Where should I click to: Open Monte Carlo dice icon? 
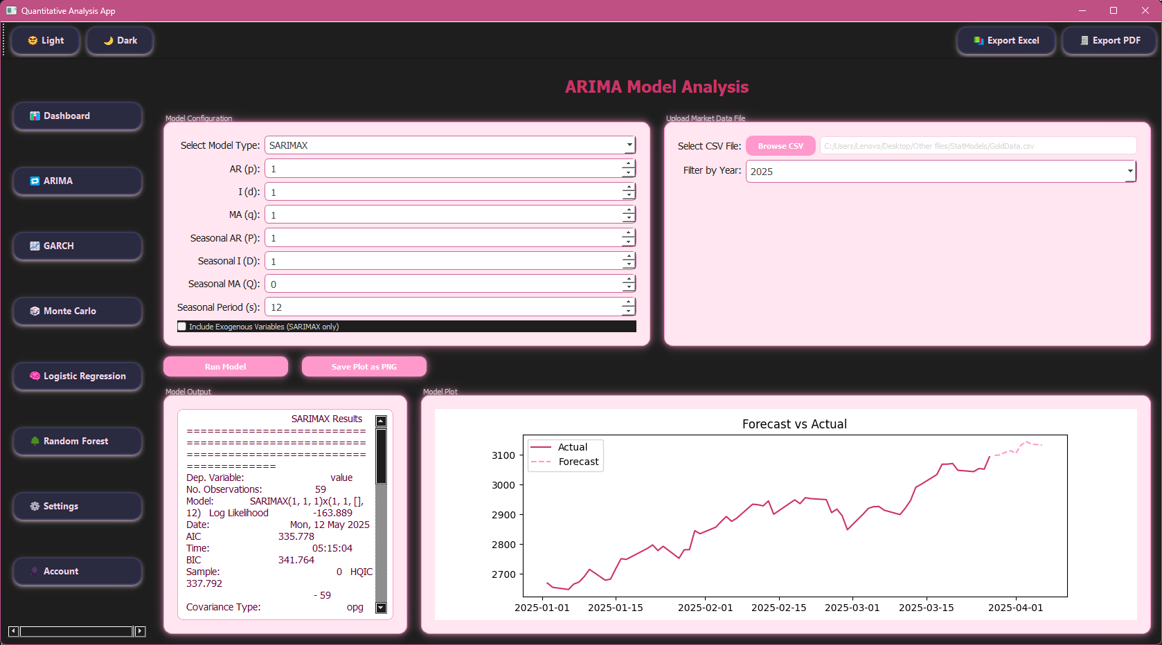(35, 311)
